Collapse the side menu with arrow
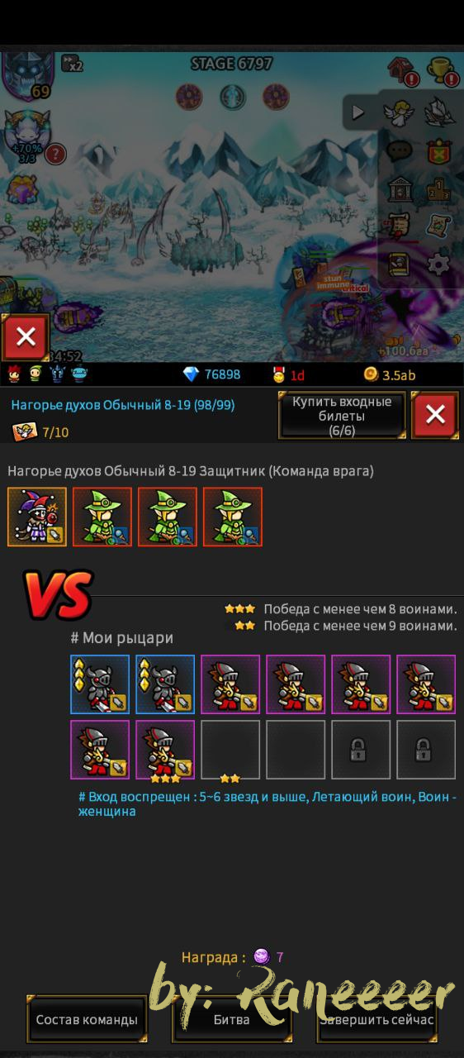Viewport: 464px width, 1058px height. tap(357, 112)
